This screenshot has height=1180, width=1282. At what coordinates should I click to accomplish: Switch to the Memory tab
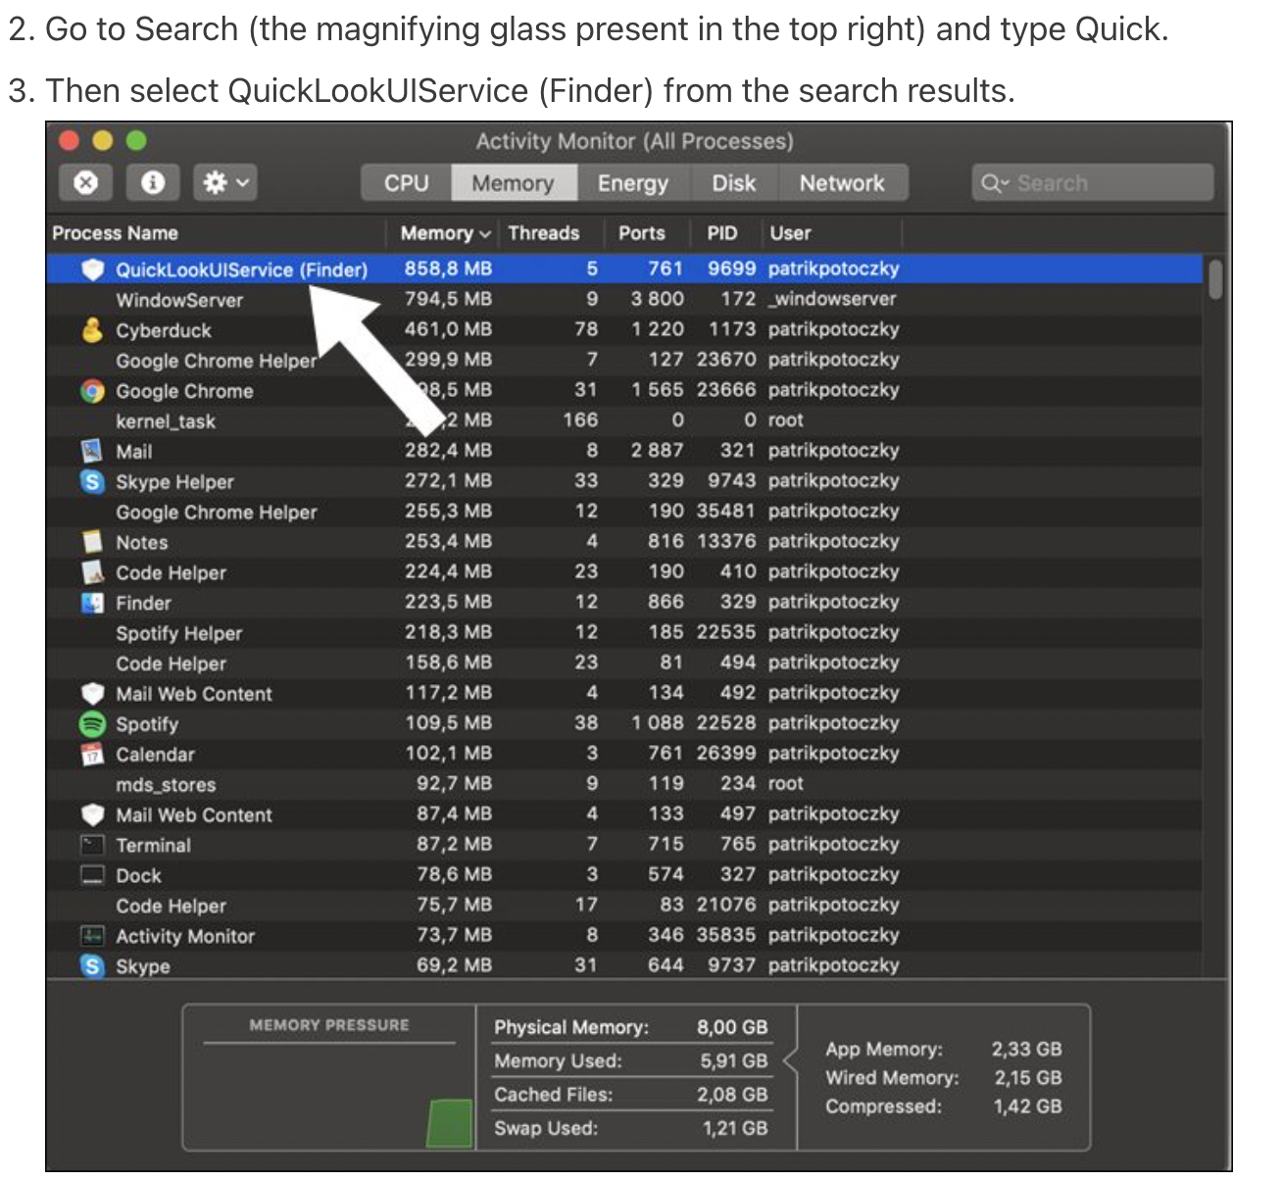[513, 183]
